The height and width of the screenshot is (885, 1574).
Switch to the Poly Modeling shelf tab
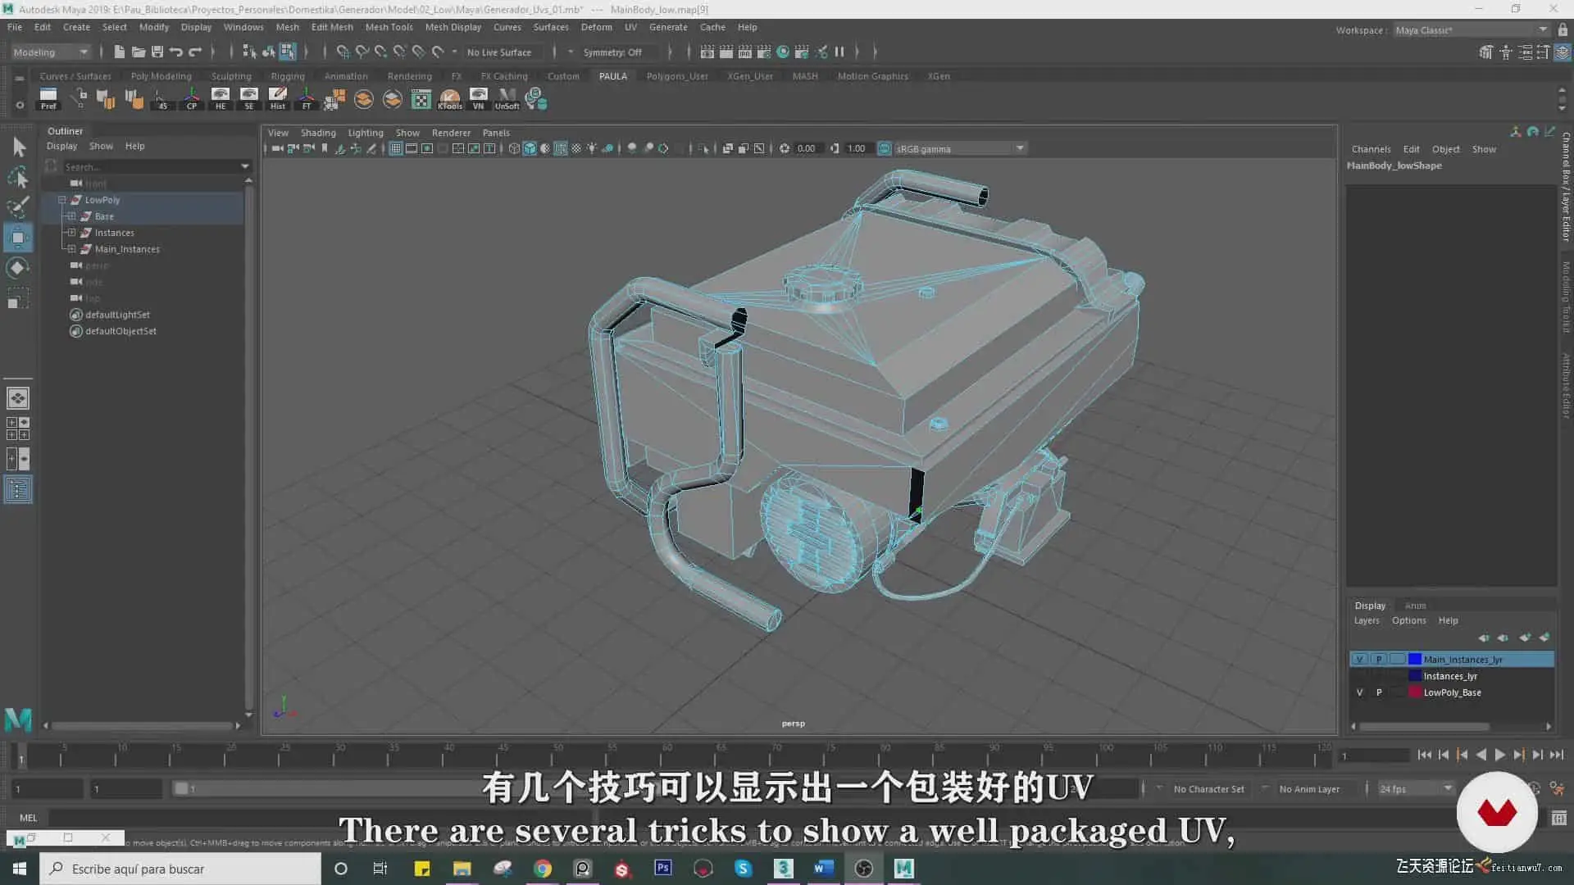(x=161, y=76)
